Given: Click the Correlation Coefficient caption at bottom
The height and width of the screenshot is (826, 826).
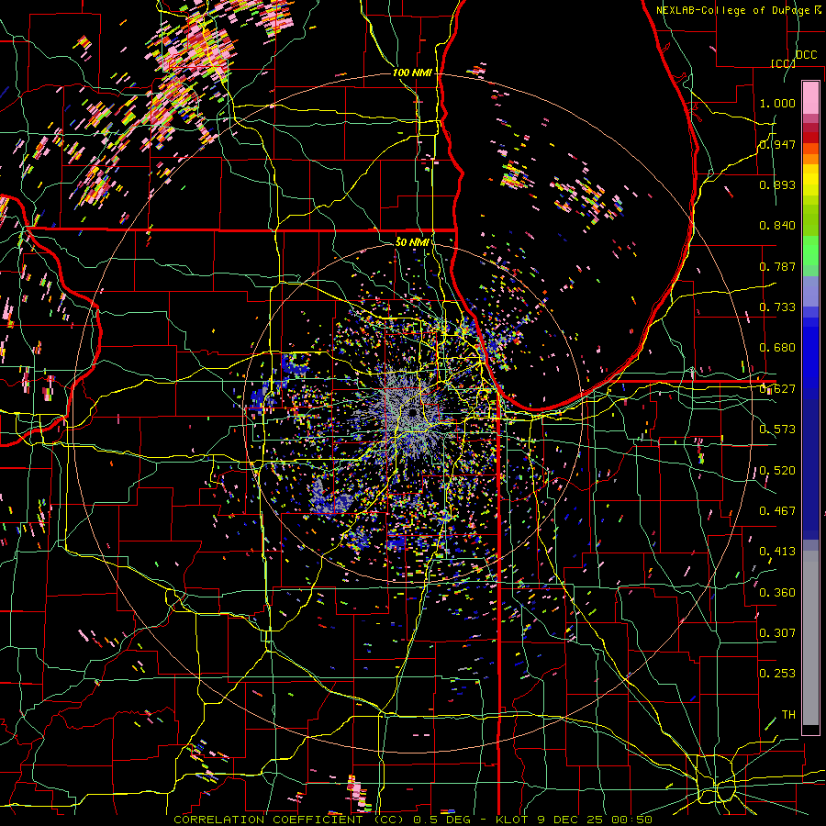Looking at the screenshot, I should pyautogui.click(x=414, y=820).
